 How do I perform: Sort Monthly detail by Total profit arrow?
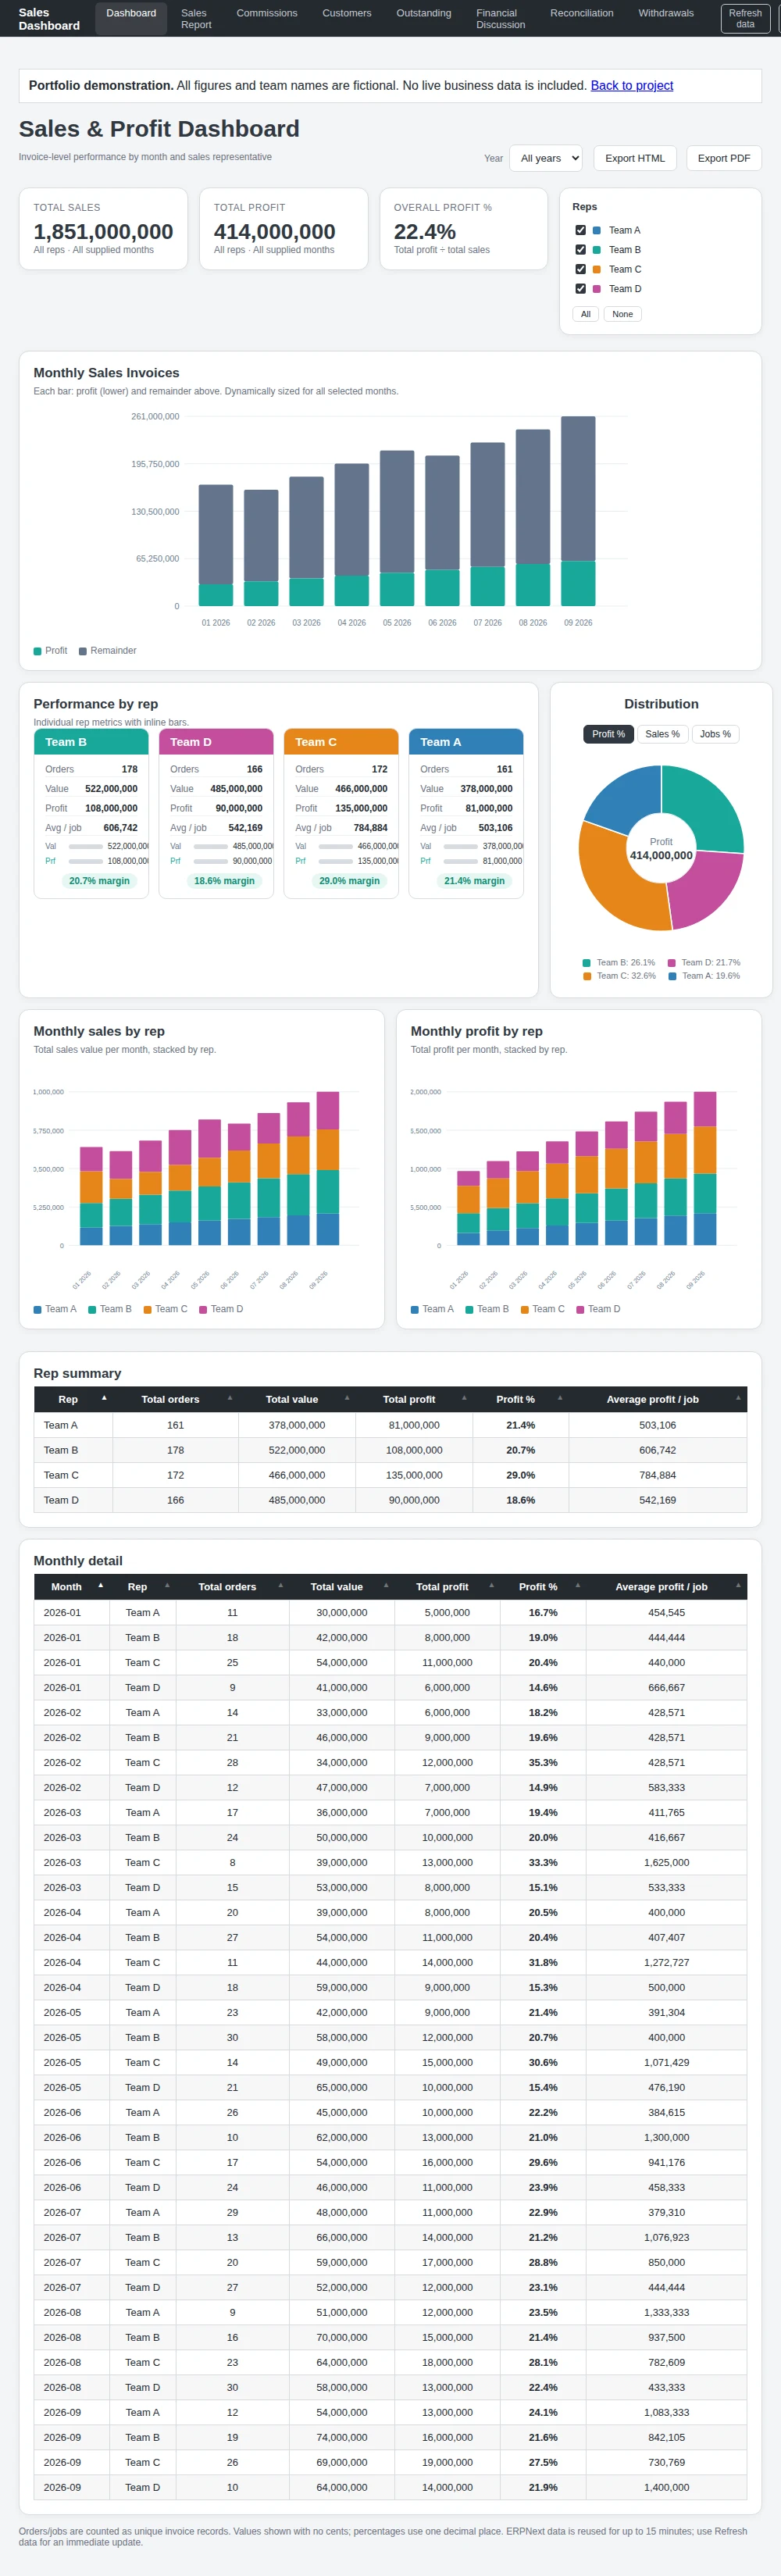click(x=491, y=1585)
